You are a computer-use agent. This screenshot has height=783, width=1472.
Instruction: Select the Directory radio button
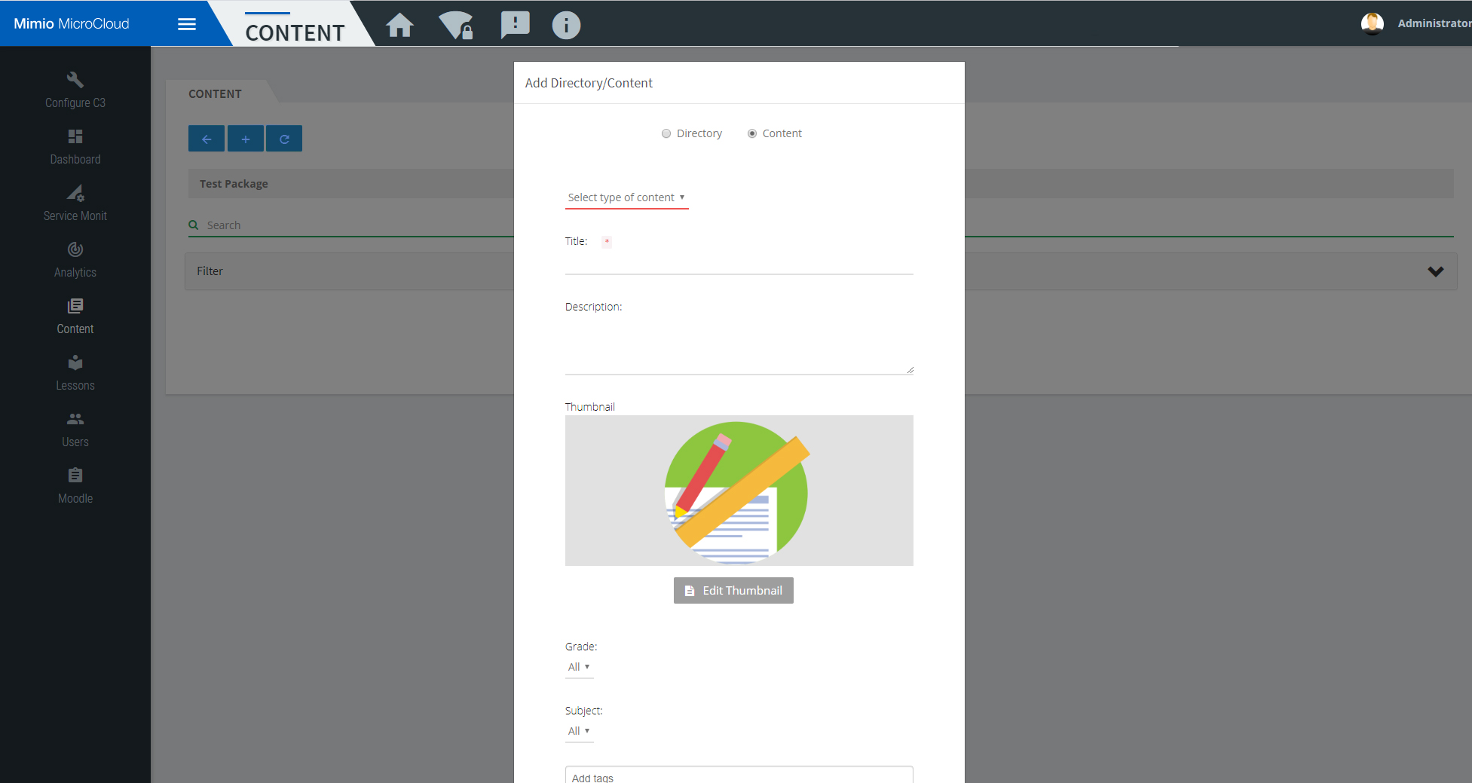(666, 133)
